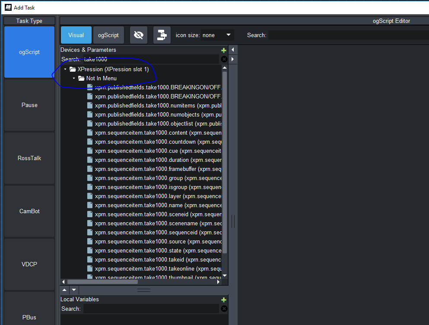This screenshot has width=429, height=325.
Task: Select the take1000.objectlist parameter
Action: tap(158, 123)
